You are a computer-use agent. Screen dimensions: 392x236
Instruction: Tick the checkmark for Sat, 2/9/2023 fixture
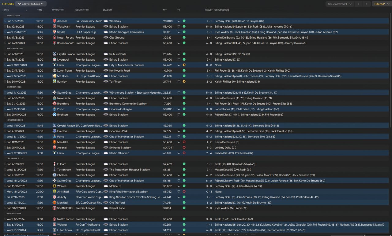[5, 54]
